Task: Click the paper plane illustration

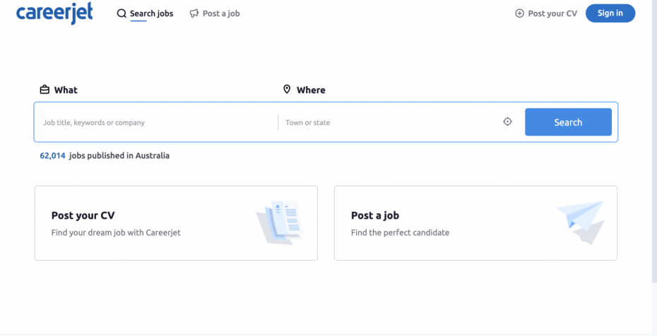Action: pyautogui.click(x=580, y=222)
